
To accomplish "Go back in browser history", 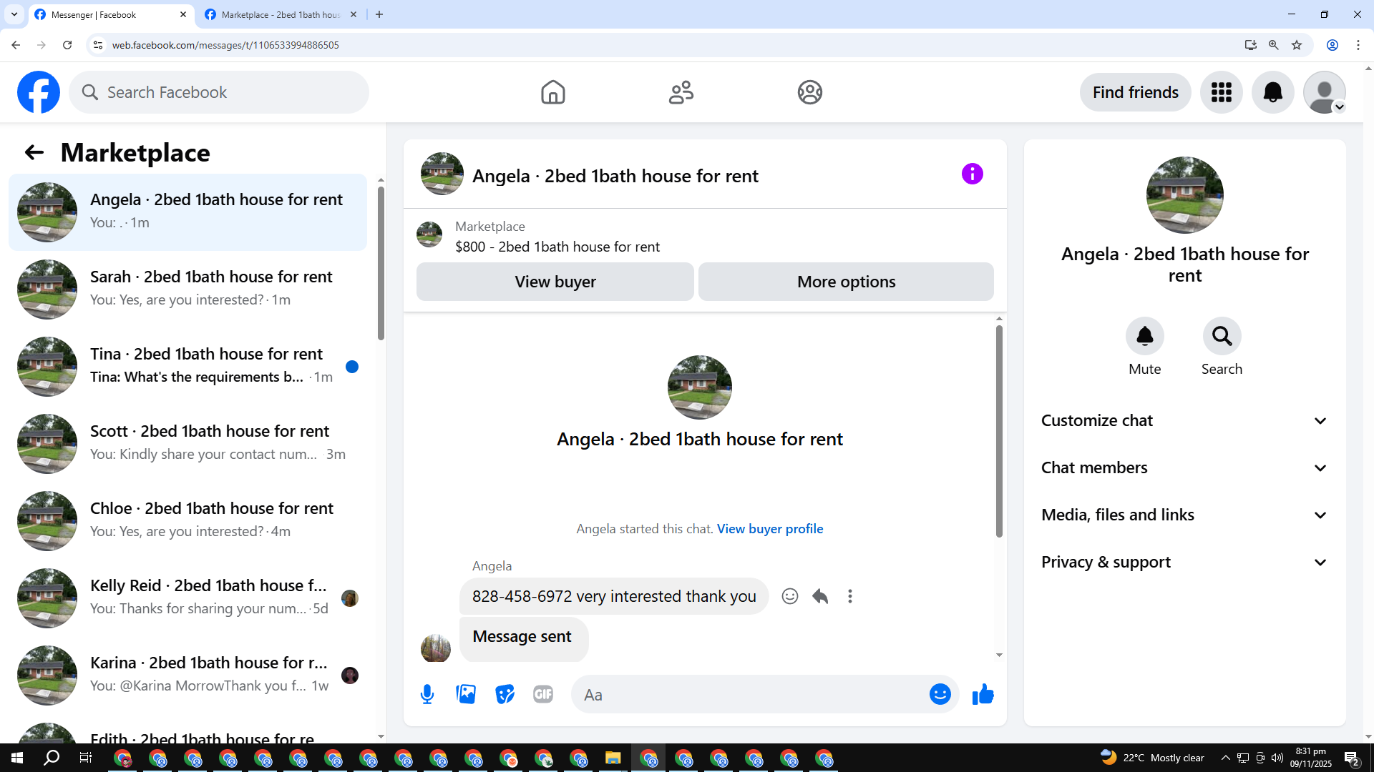I will [x=16, y=45].
